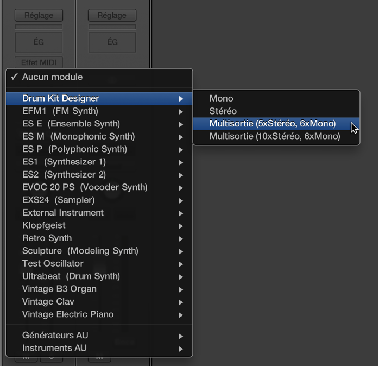Click gain reduction meter on first strip

coord(39,27)
